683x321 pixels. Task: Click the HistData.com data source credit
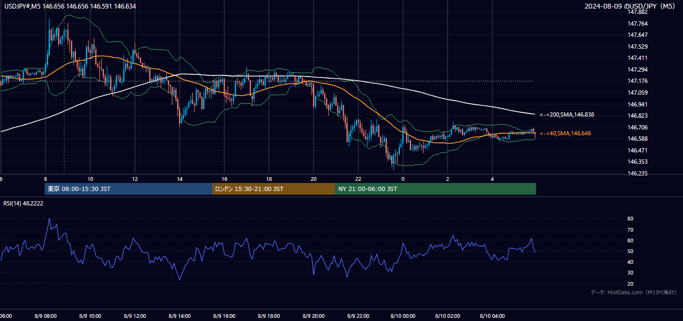tap(633, 292)
